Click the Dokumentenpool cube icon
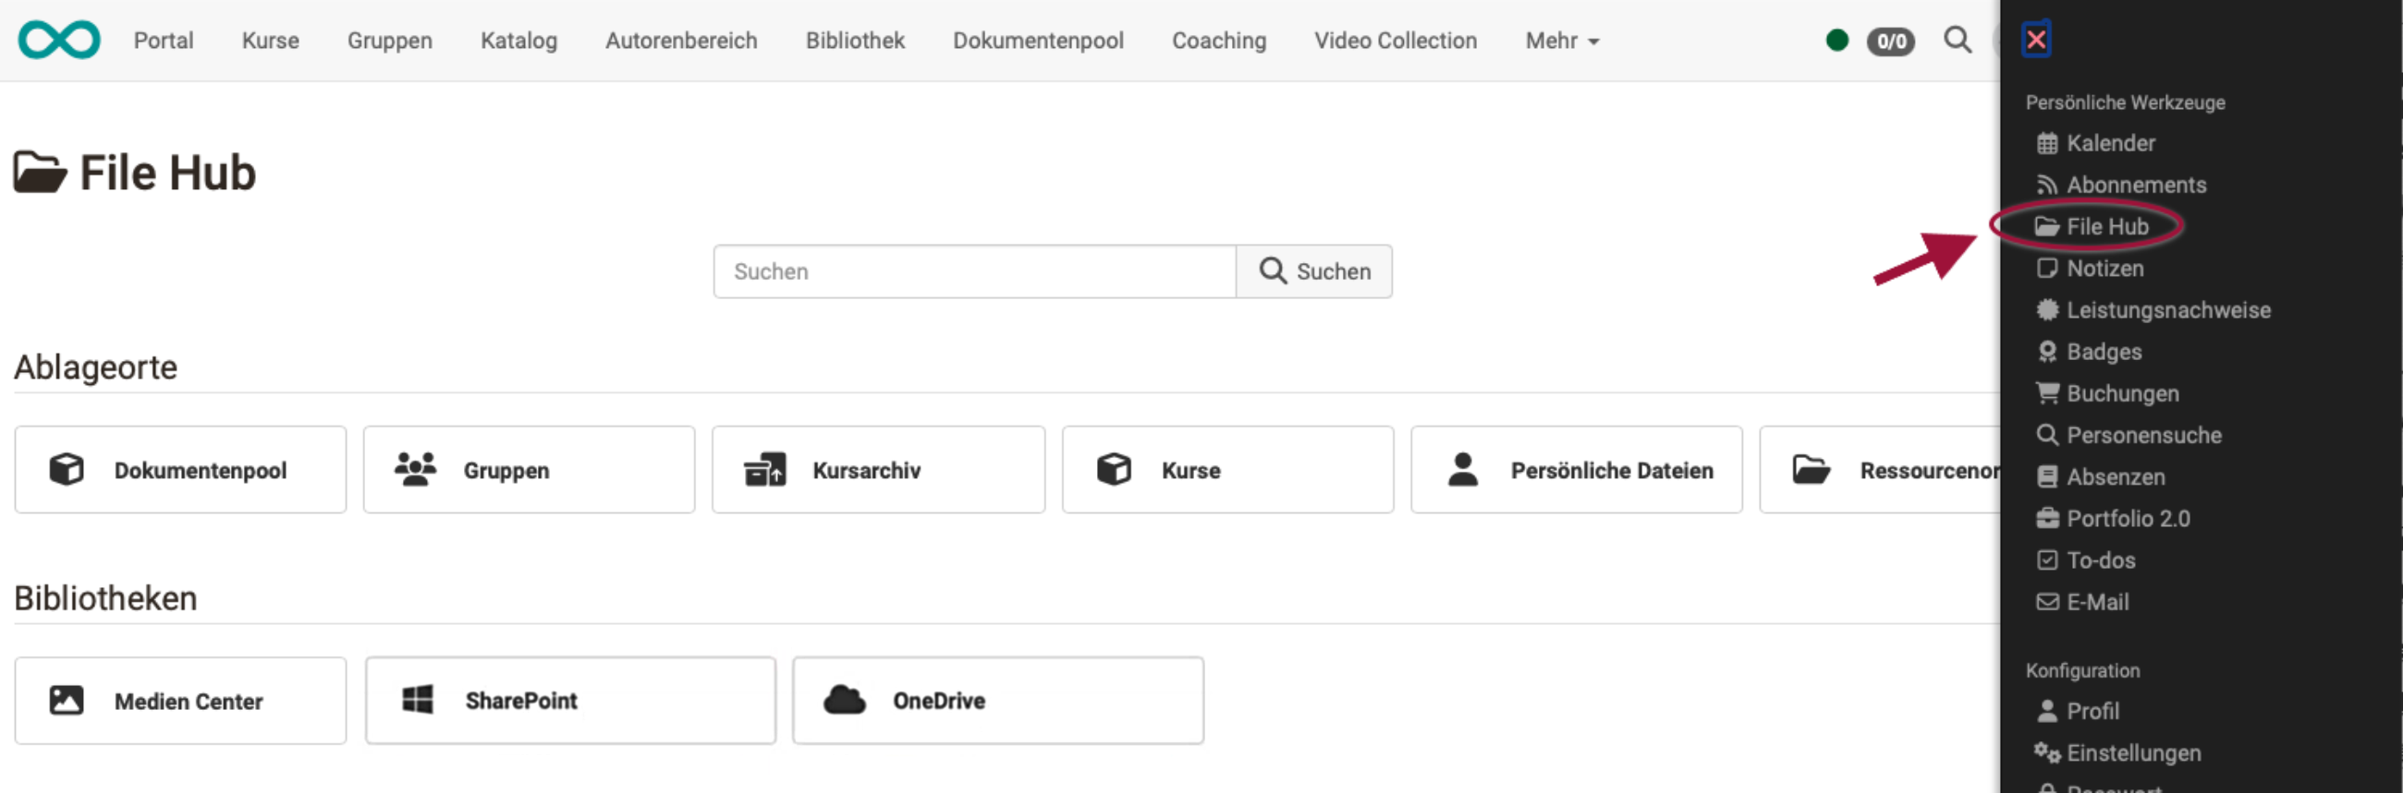 click(x=67, y=469)
